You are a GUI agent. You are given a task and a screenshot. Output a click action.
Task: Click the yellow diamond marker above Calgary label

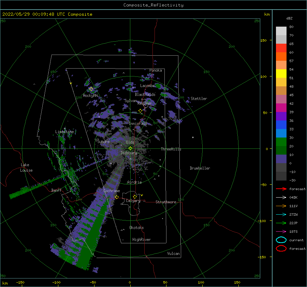(135, 197)
